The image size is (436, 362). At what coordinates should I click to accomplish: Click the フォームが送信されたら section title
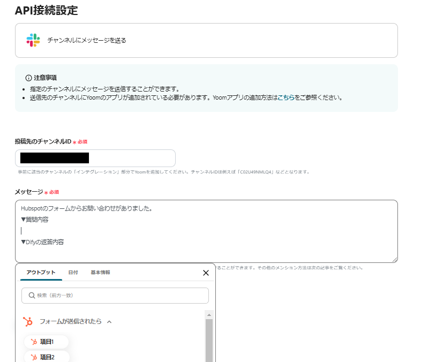pyautogui.click(x=70, y=322)
